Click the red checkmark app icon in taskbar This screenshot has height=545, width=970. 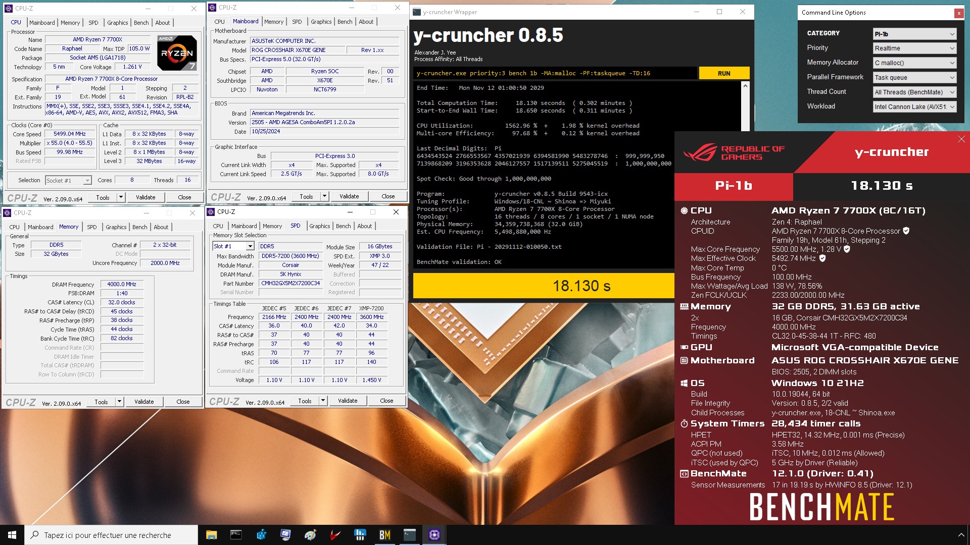pyautogui.click(x=335, y=535)
